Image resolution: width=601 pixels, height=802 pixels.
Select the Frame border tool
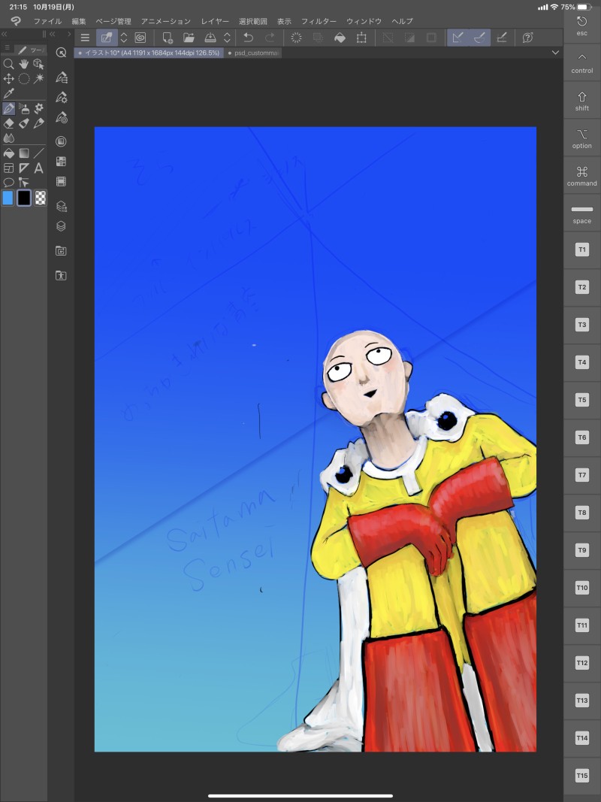(9, 168)
